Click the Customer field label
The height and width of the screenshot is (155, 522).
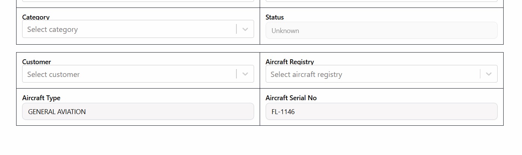(36, 62)
